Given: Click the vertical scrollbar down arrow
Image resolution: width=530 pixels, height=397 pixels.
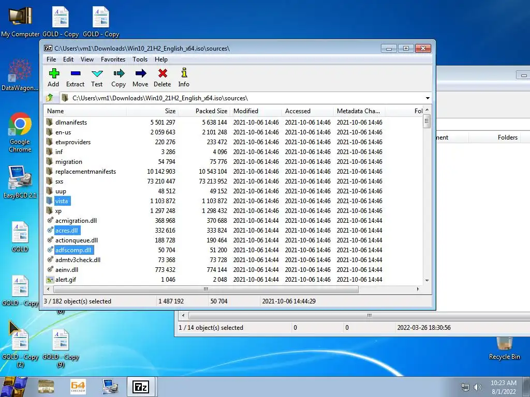Looking at the screenshot, I should (x=427, y=280).
